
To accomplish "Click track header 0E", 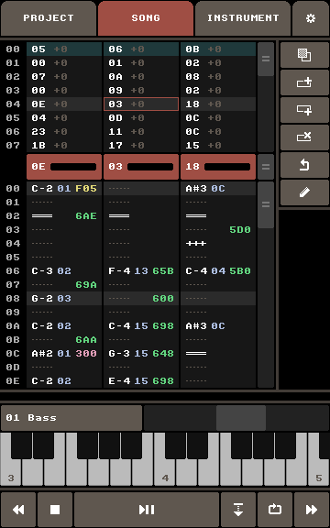I will click(64, 167).
